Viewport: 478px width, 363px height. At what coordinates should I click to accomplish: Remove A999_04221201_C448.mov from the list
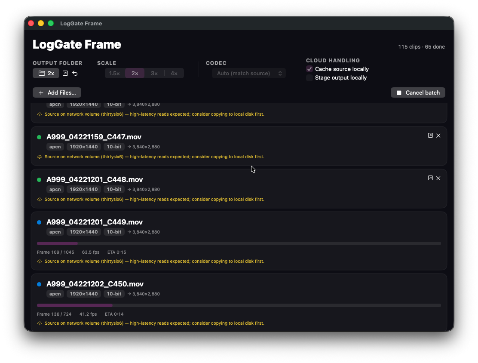(x=438, y=178)
